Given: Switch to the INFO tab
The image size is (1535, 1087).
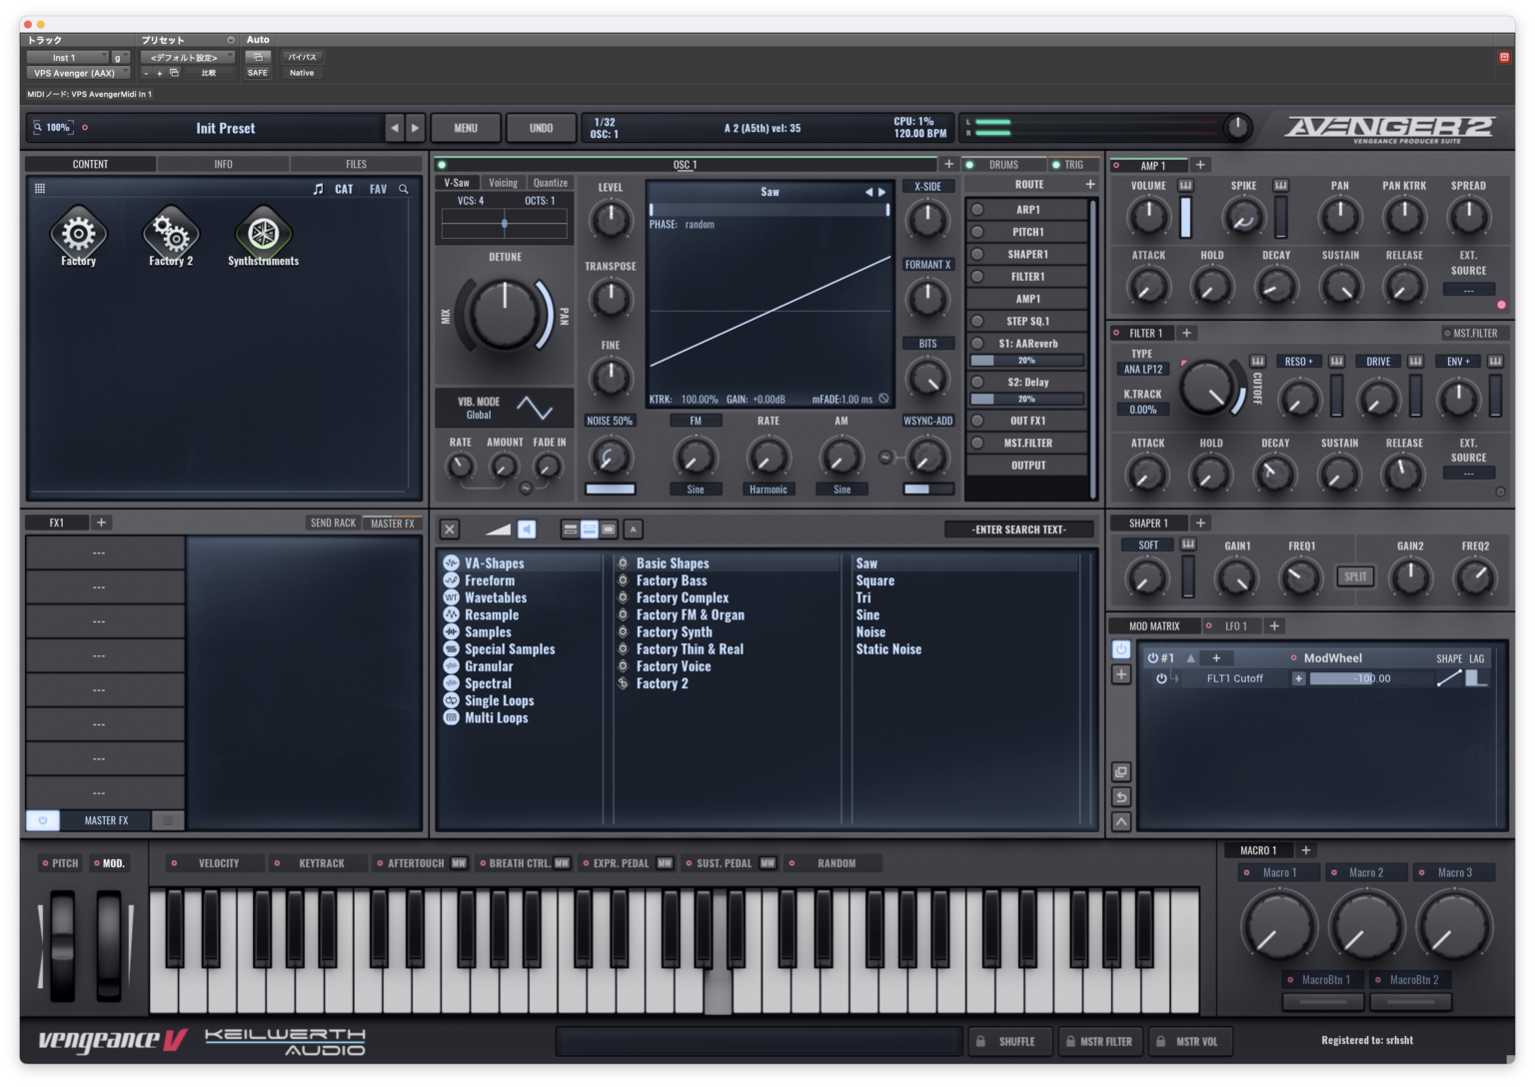Looking at the screenshot, I should [223, 164].
